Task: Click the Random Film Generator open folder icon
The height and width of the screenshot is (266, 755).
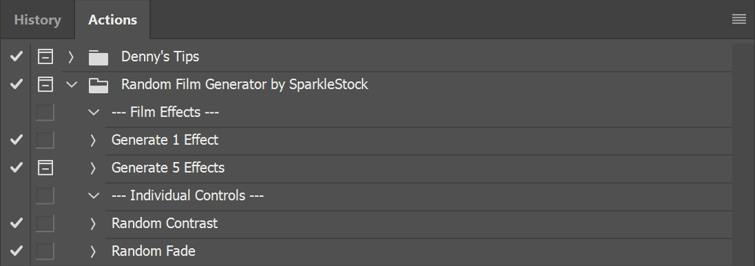Action: pos(99,85)
